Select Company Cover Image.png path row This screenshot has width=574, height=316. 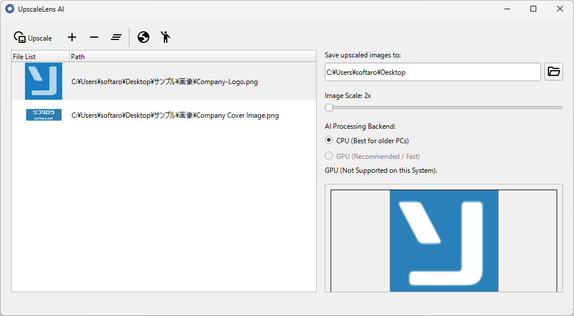pyautogui.click(x=175, y=115)
